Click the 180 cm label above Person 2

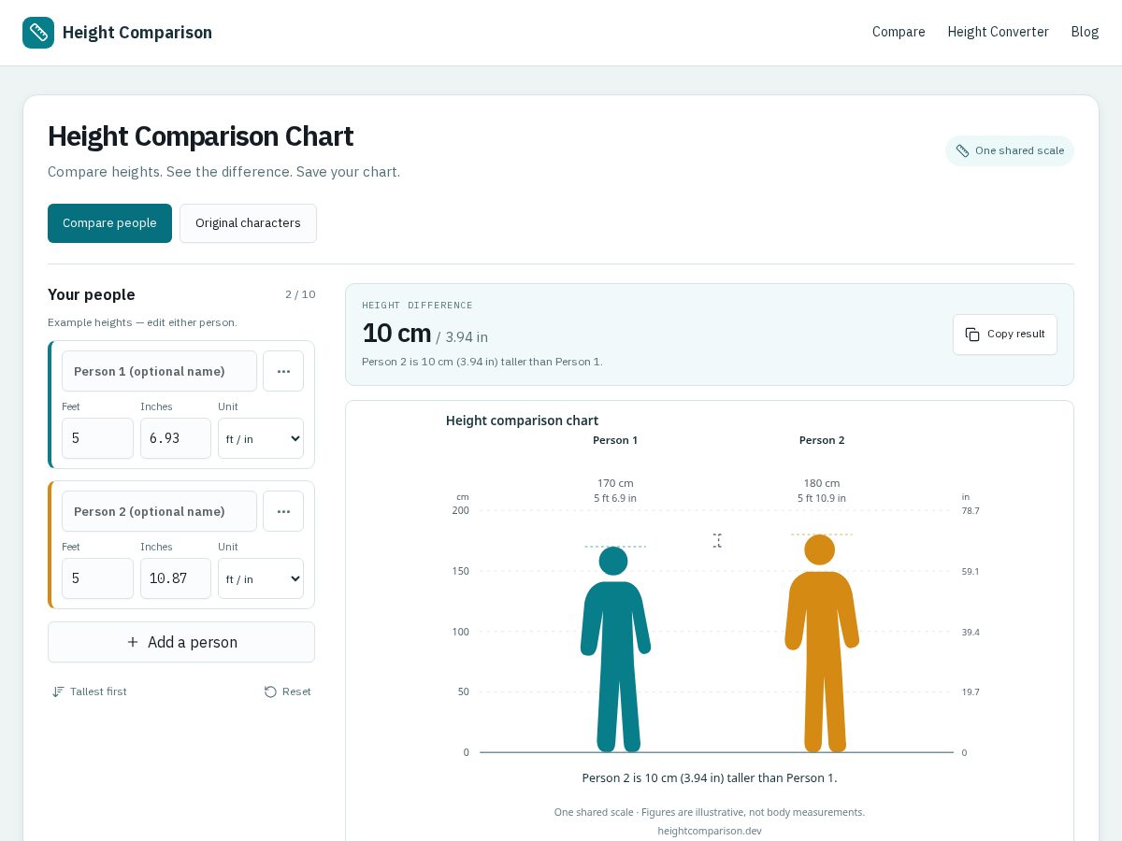point(822,483)
